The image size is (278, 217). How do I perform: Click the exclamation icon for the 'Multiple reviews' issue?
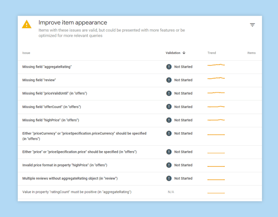[169, 178]
